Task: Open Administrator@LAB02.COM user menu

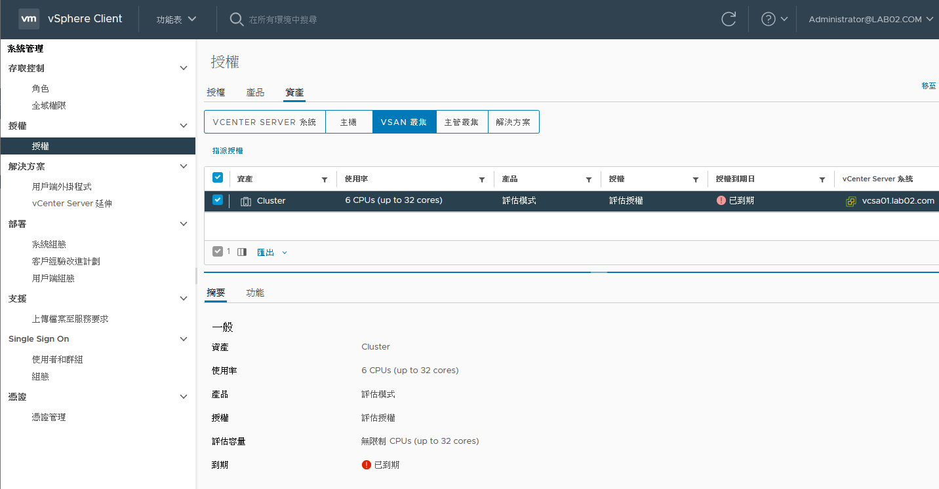Action: 871,19
